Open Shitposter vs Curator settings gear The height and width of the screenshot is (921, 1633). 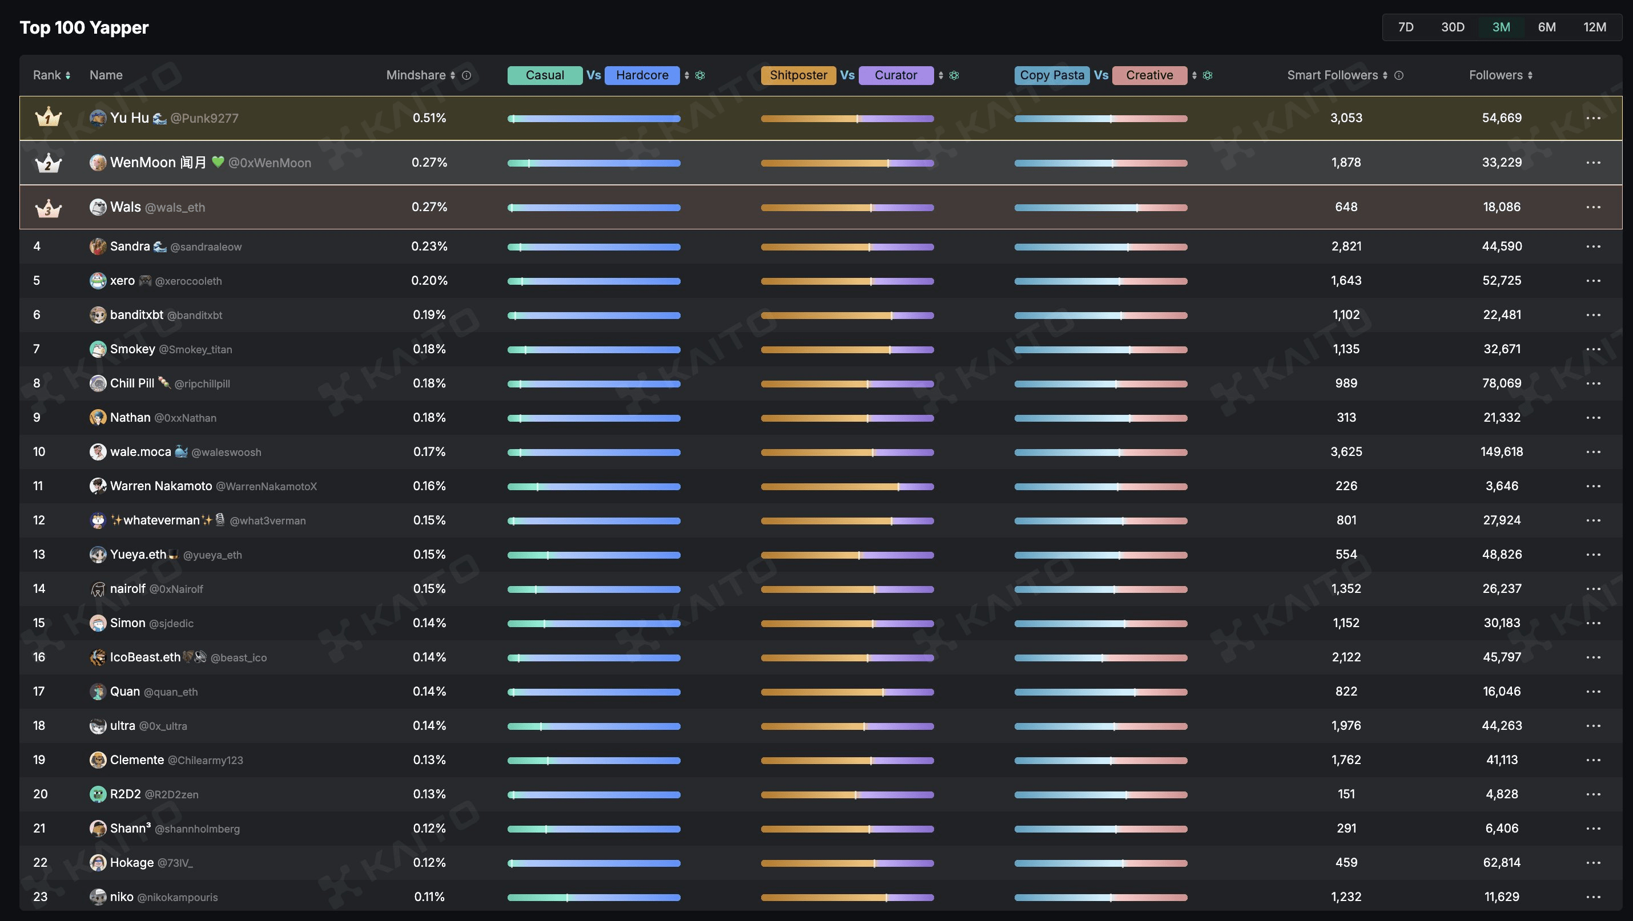click(954, 75)
